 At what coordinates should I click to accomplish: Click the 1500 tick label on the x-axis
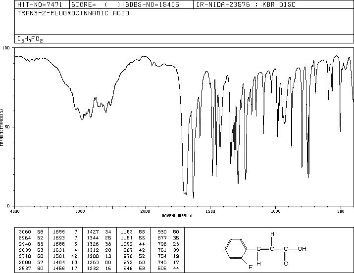210,211
